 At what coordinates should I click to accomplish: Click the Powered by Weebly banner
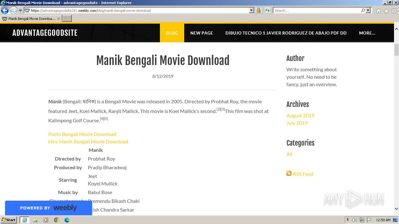coord(49,208)
